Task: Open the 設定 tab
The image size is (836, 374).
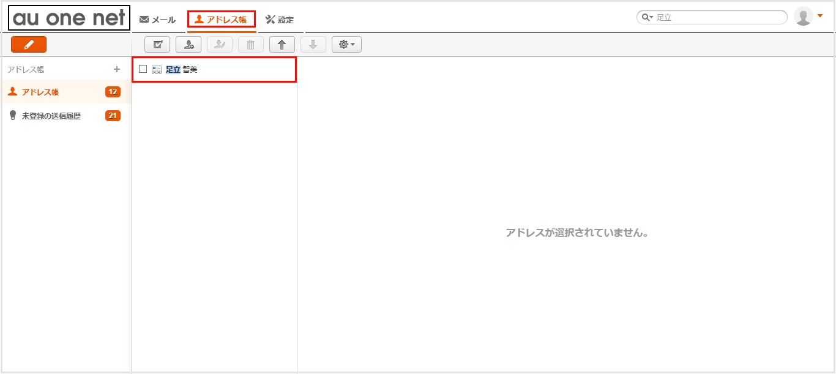Action: coord(279,19)
